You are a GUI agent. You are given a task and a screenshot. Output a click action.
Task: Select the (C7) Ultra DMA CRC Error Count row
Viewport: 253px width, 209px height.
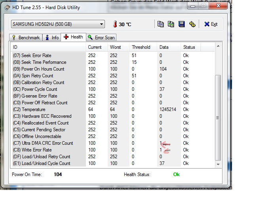click(x=112, y=143)
